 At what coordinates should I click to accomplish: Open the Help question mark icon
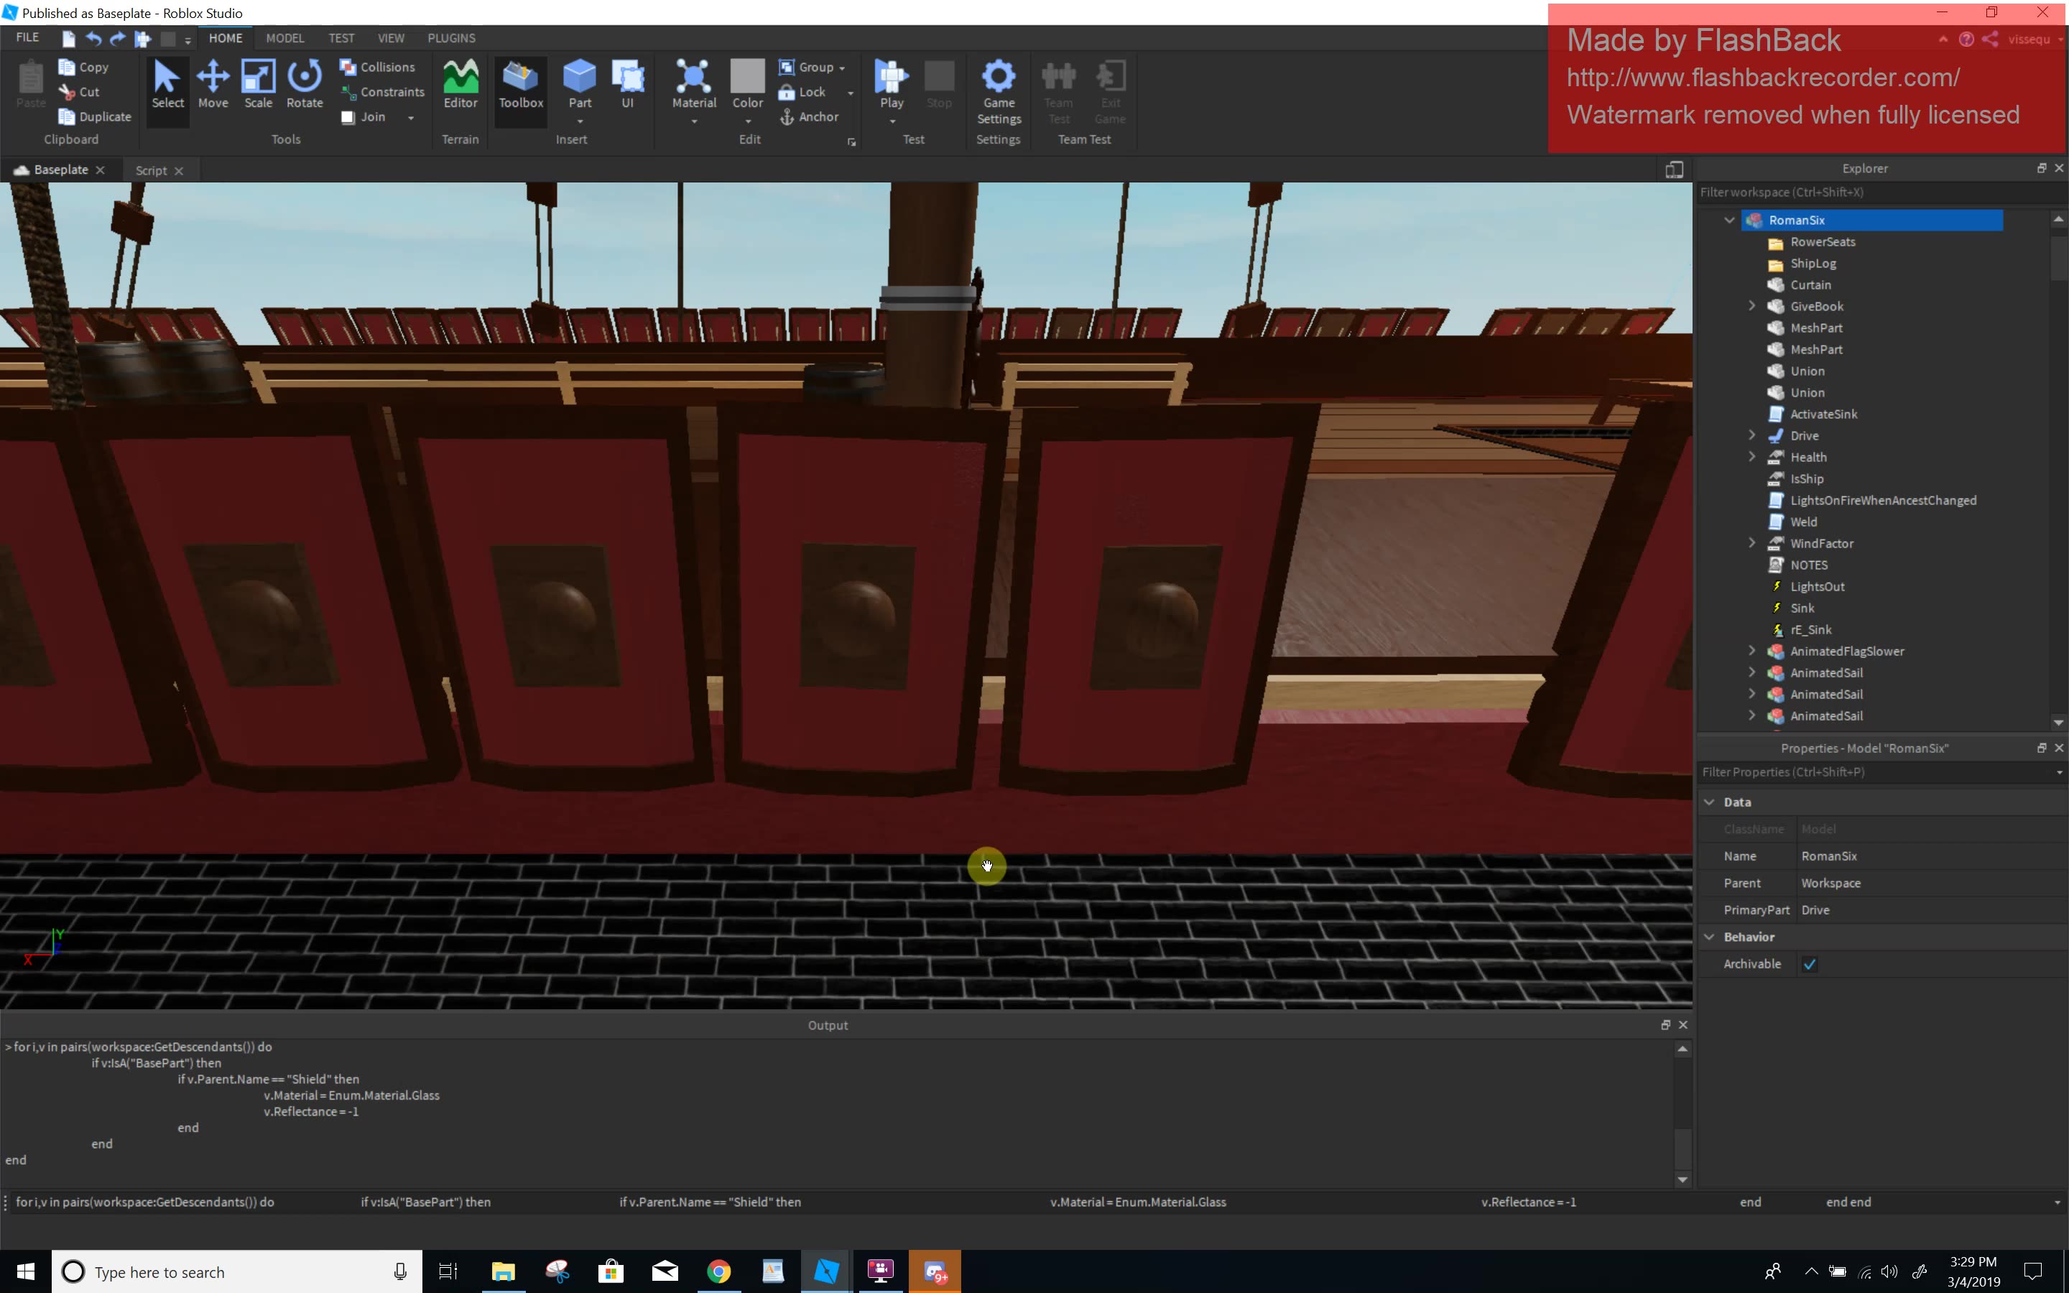[1966, 40]
